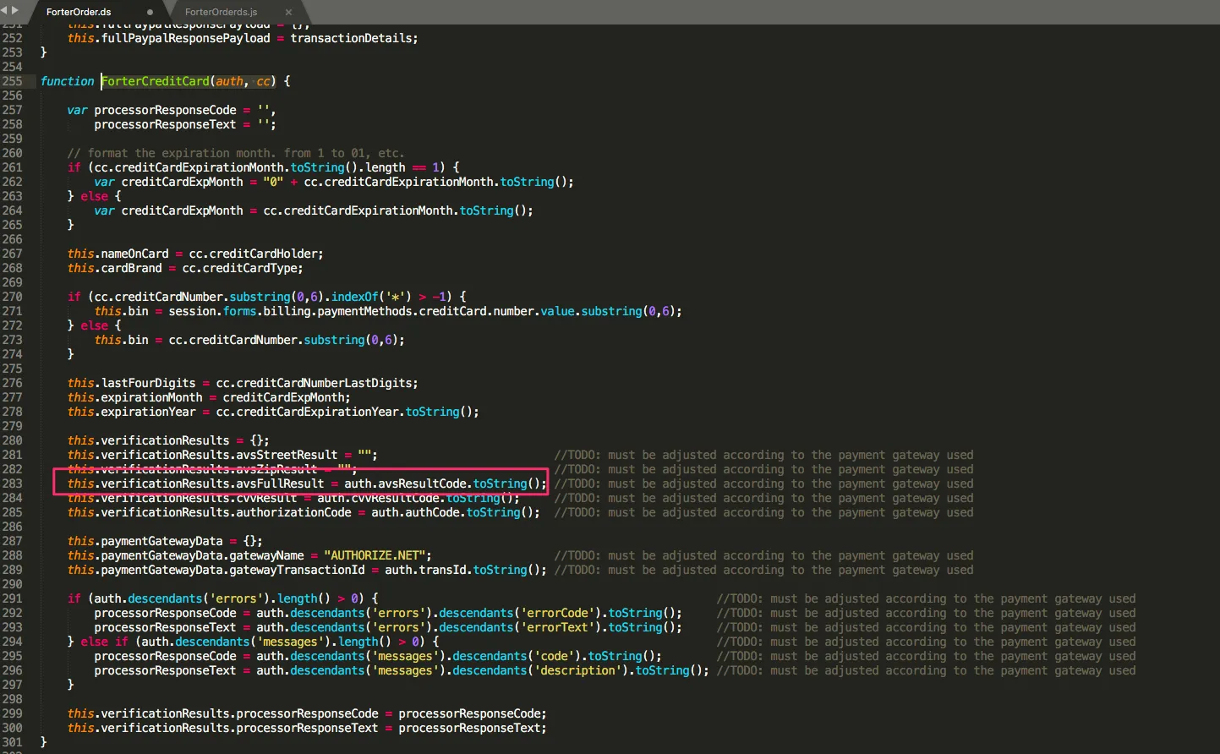Click the authorizationCode property

pos(293,512)
